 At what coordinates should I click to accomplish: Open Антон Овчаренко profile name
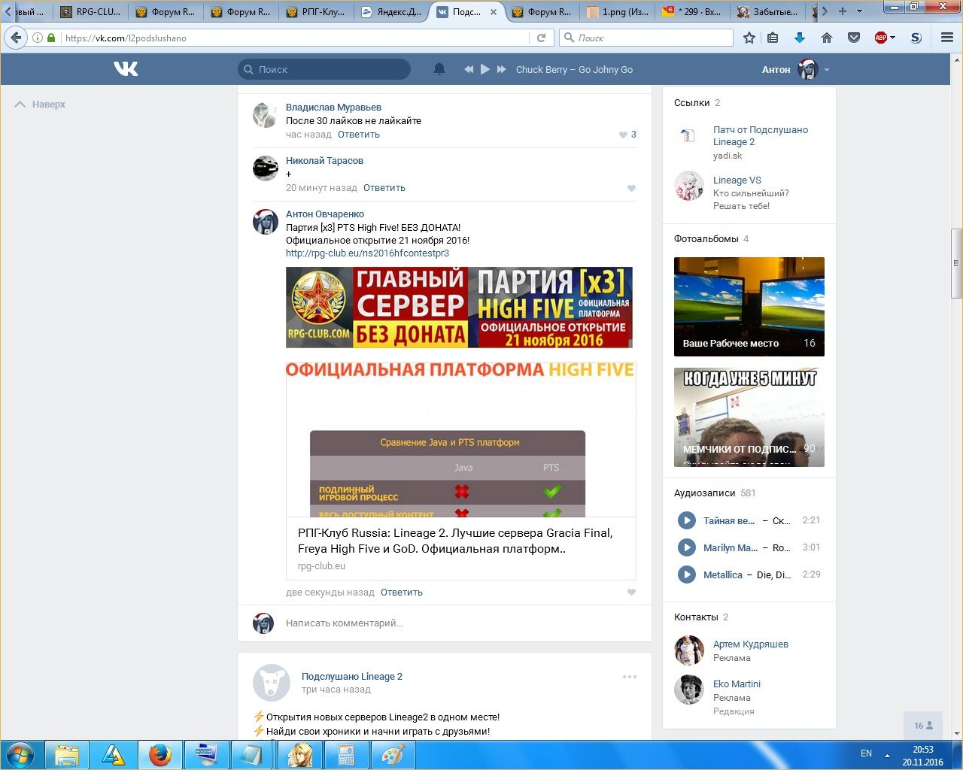pos(325,214)
